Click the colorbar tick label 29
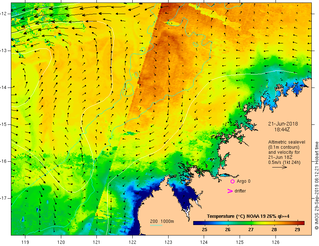Image resolution: width=319 pixels, height=246 pixels. click(298, 230)
